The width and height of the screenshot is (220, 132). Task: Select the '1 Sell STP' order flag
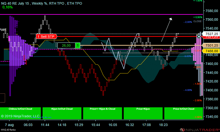(46, 37)
